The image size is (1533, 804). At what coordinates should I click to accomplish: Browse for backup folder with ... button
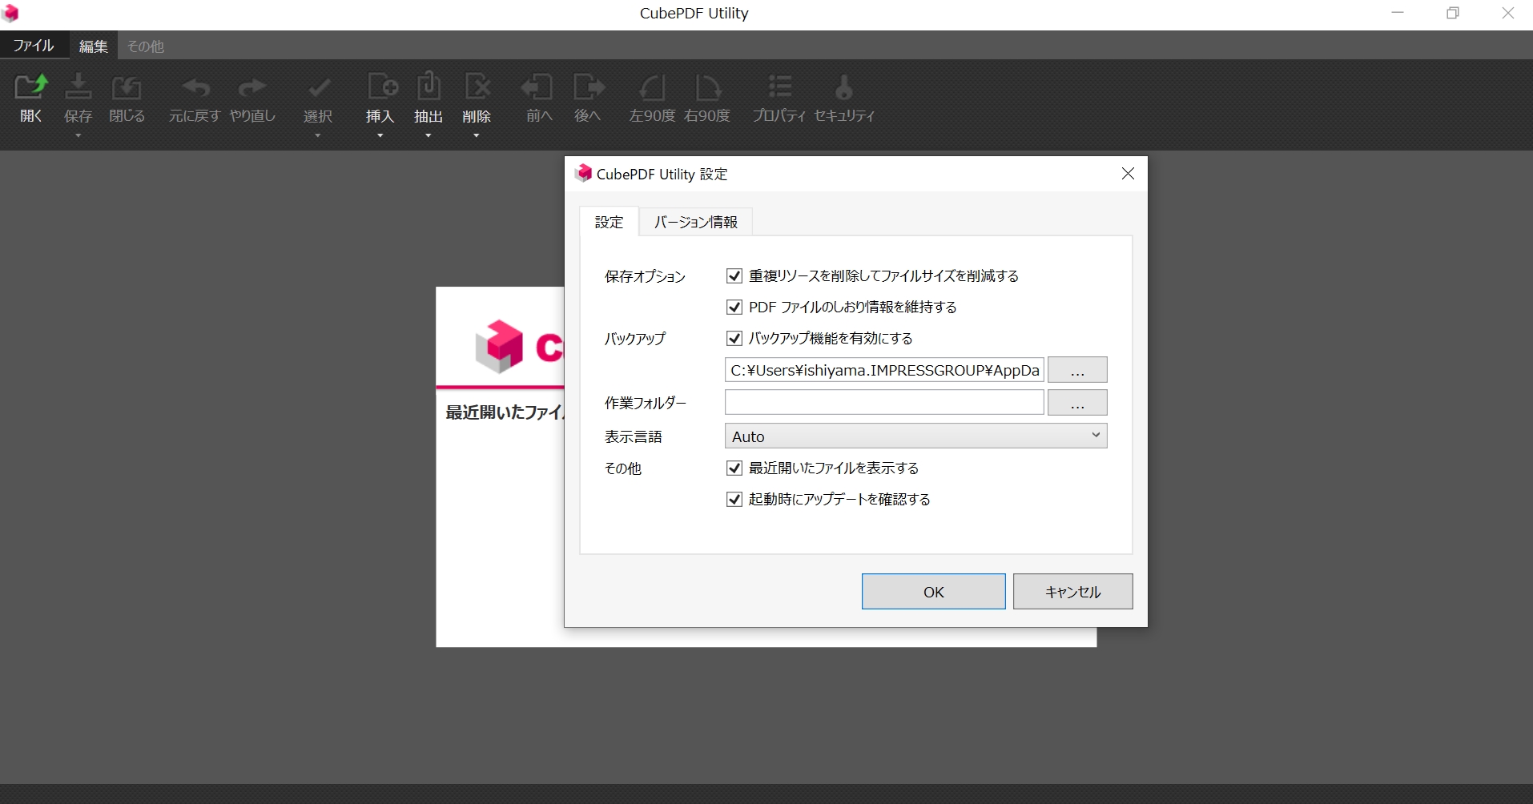[1077, 370]
